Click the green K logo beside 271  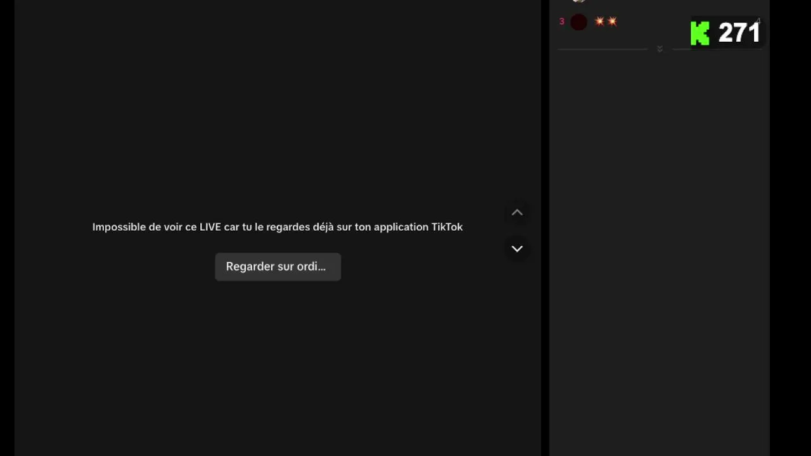(x=700, y=34)
